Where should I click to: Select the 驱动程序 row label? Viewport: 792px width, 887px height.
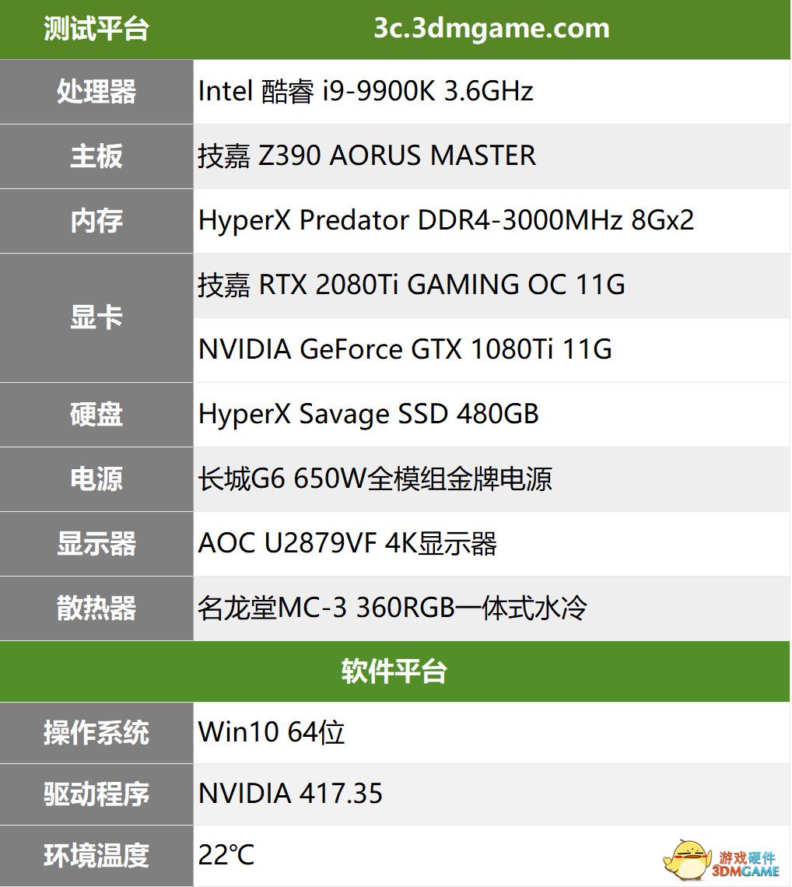(96, 794)
